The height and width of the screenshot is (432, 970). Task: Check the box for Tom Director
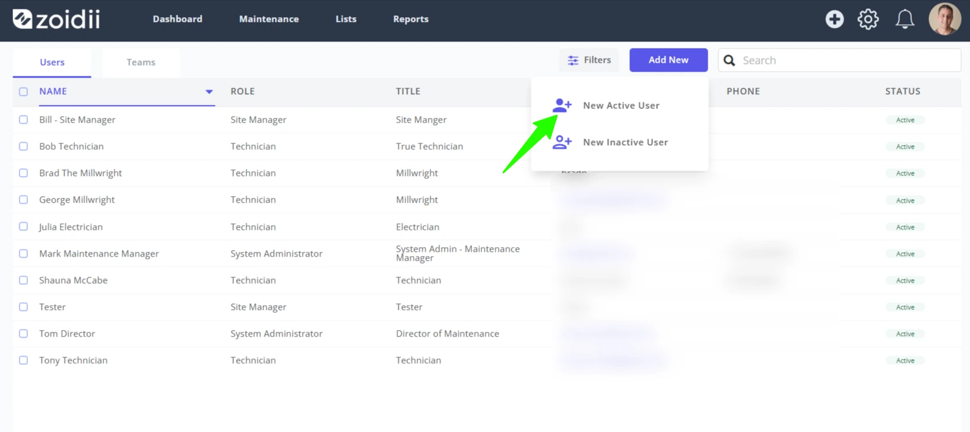click(x=23, y=334)
